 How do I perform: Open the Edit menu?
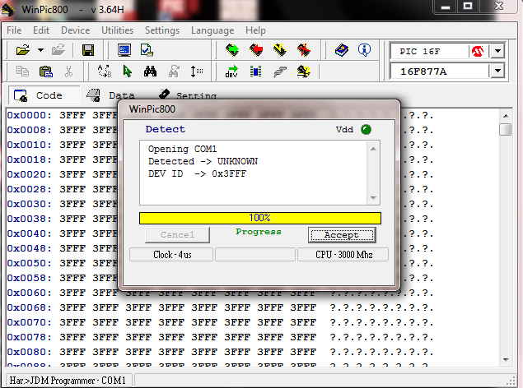41,30
